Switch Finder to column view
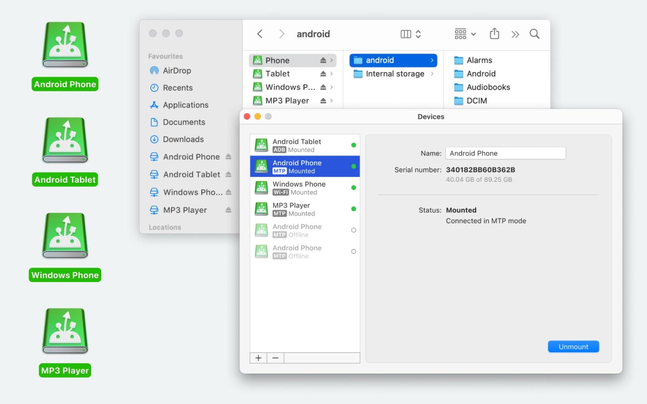Viewport: 647px width, 404px height. coord(405,34)
